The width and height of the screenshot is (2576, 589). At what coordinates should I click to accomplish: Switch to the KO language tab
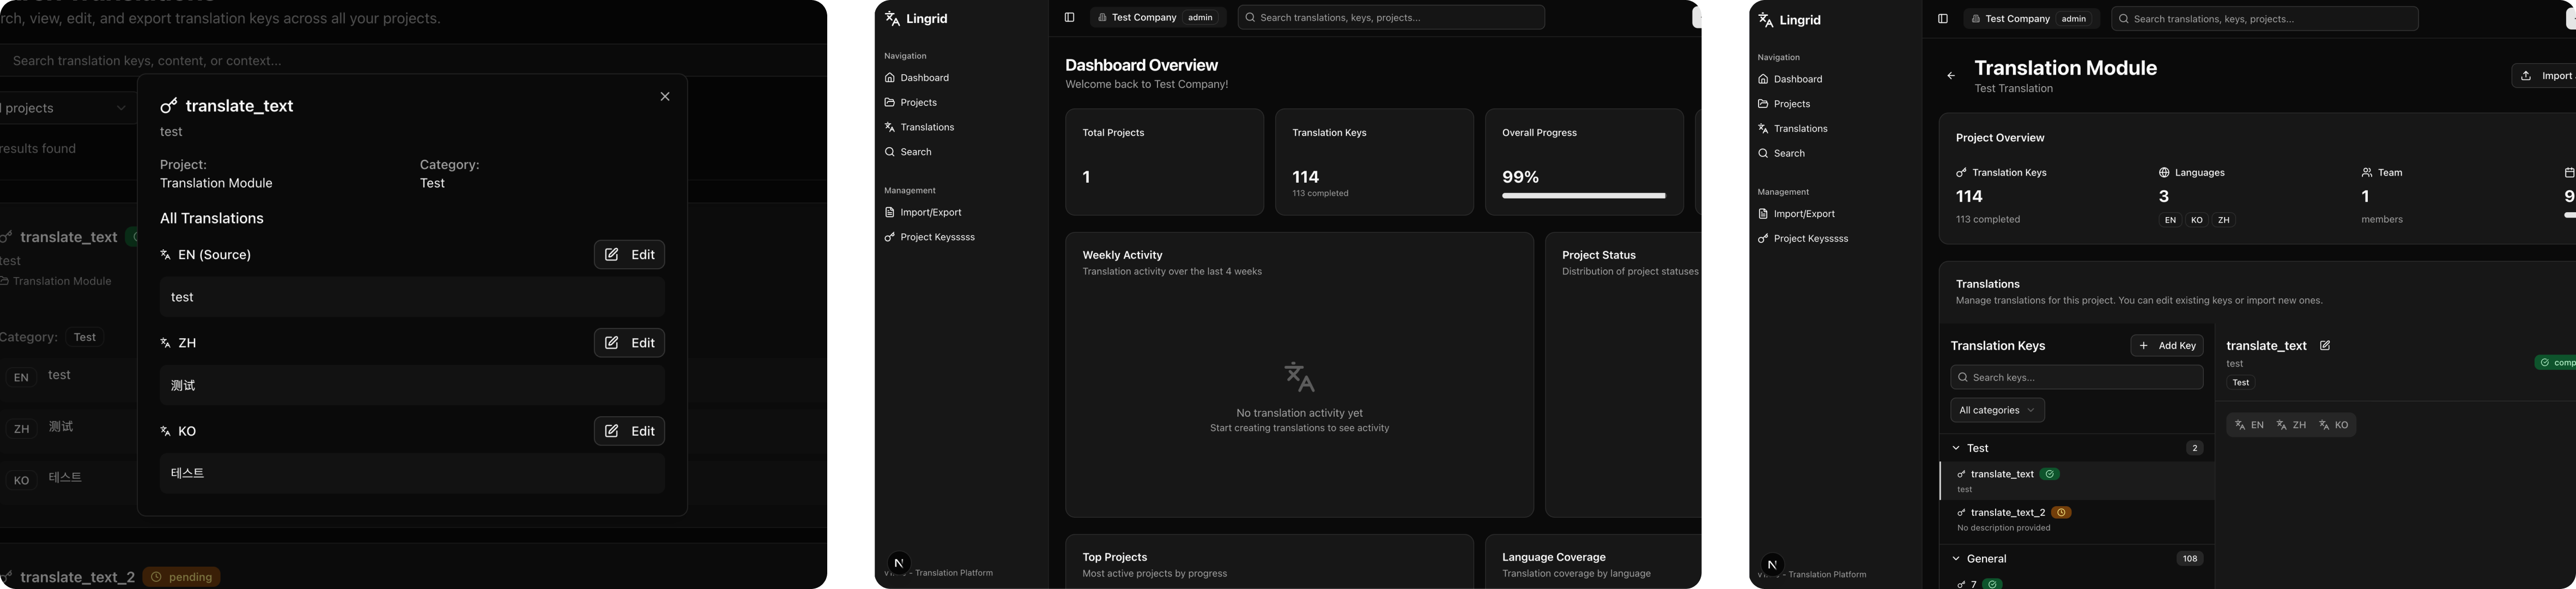point(2334,425)
